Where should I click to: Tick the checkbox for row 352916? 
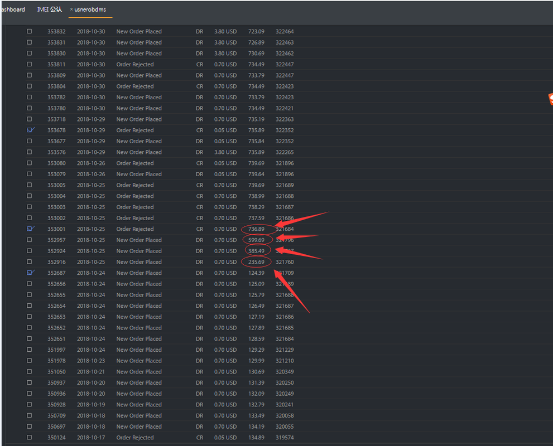point(29,262)
